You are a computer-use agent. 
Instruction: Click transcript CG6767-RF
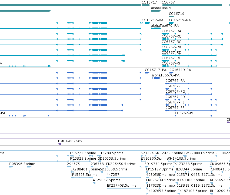[x=171, y=63]
